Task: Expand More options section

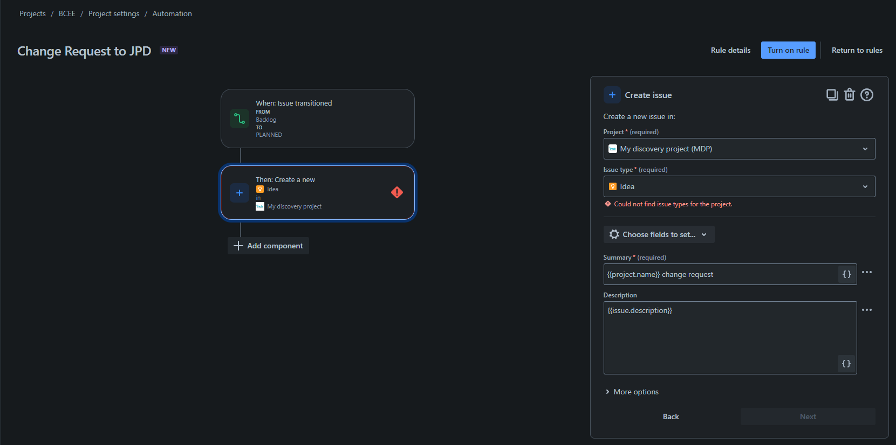Action: [632, 392]
